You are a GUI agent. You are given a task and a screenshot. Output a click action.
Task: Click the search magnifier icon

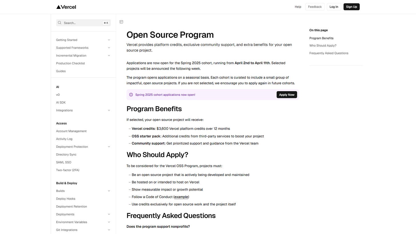(59, 23)
